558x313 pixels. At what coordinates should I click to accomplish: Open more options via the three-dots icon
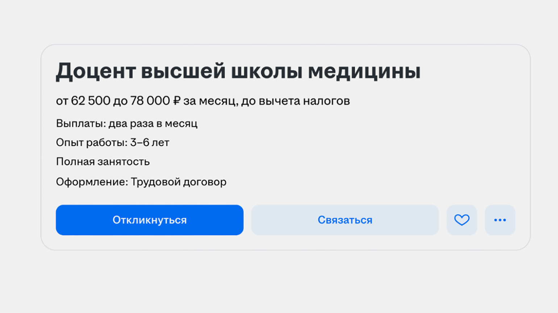click(x=500, y=220)
